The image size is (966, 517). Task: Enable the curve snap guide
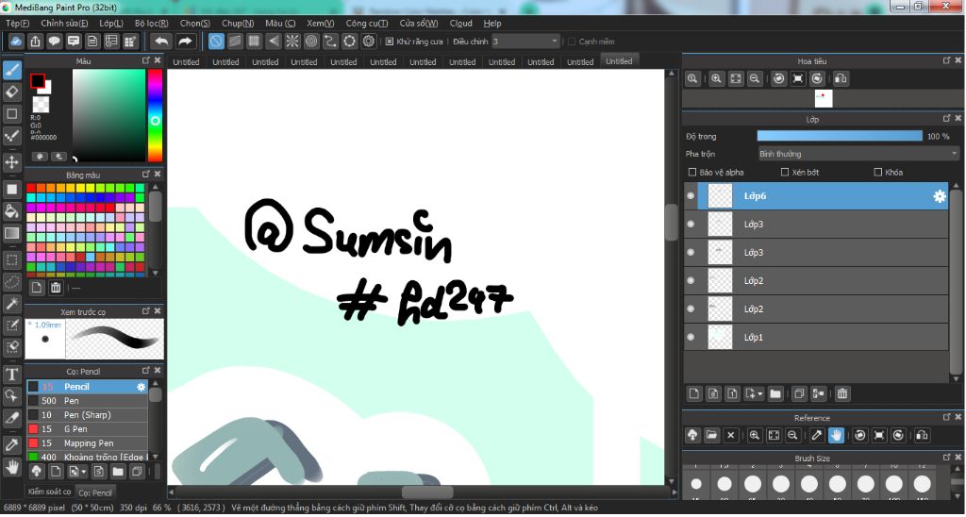tap(331, 42)
